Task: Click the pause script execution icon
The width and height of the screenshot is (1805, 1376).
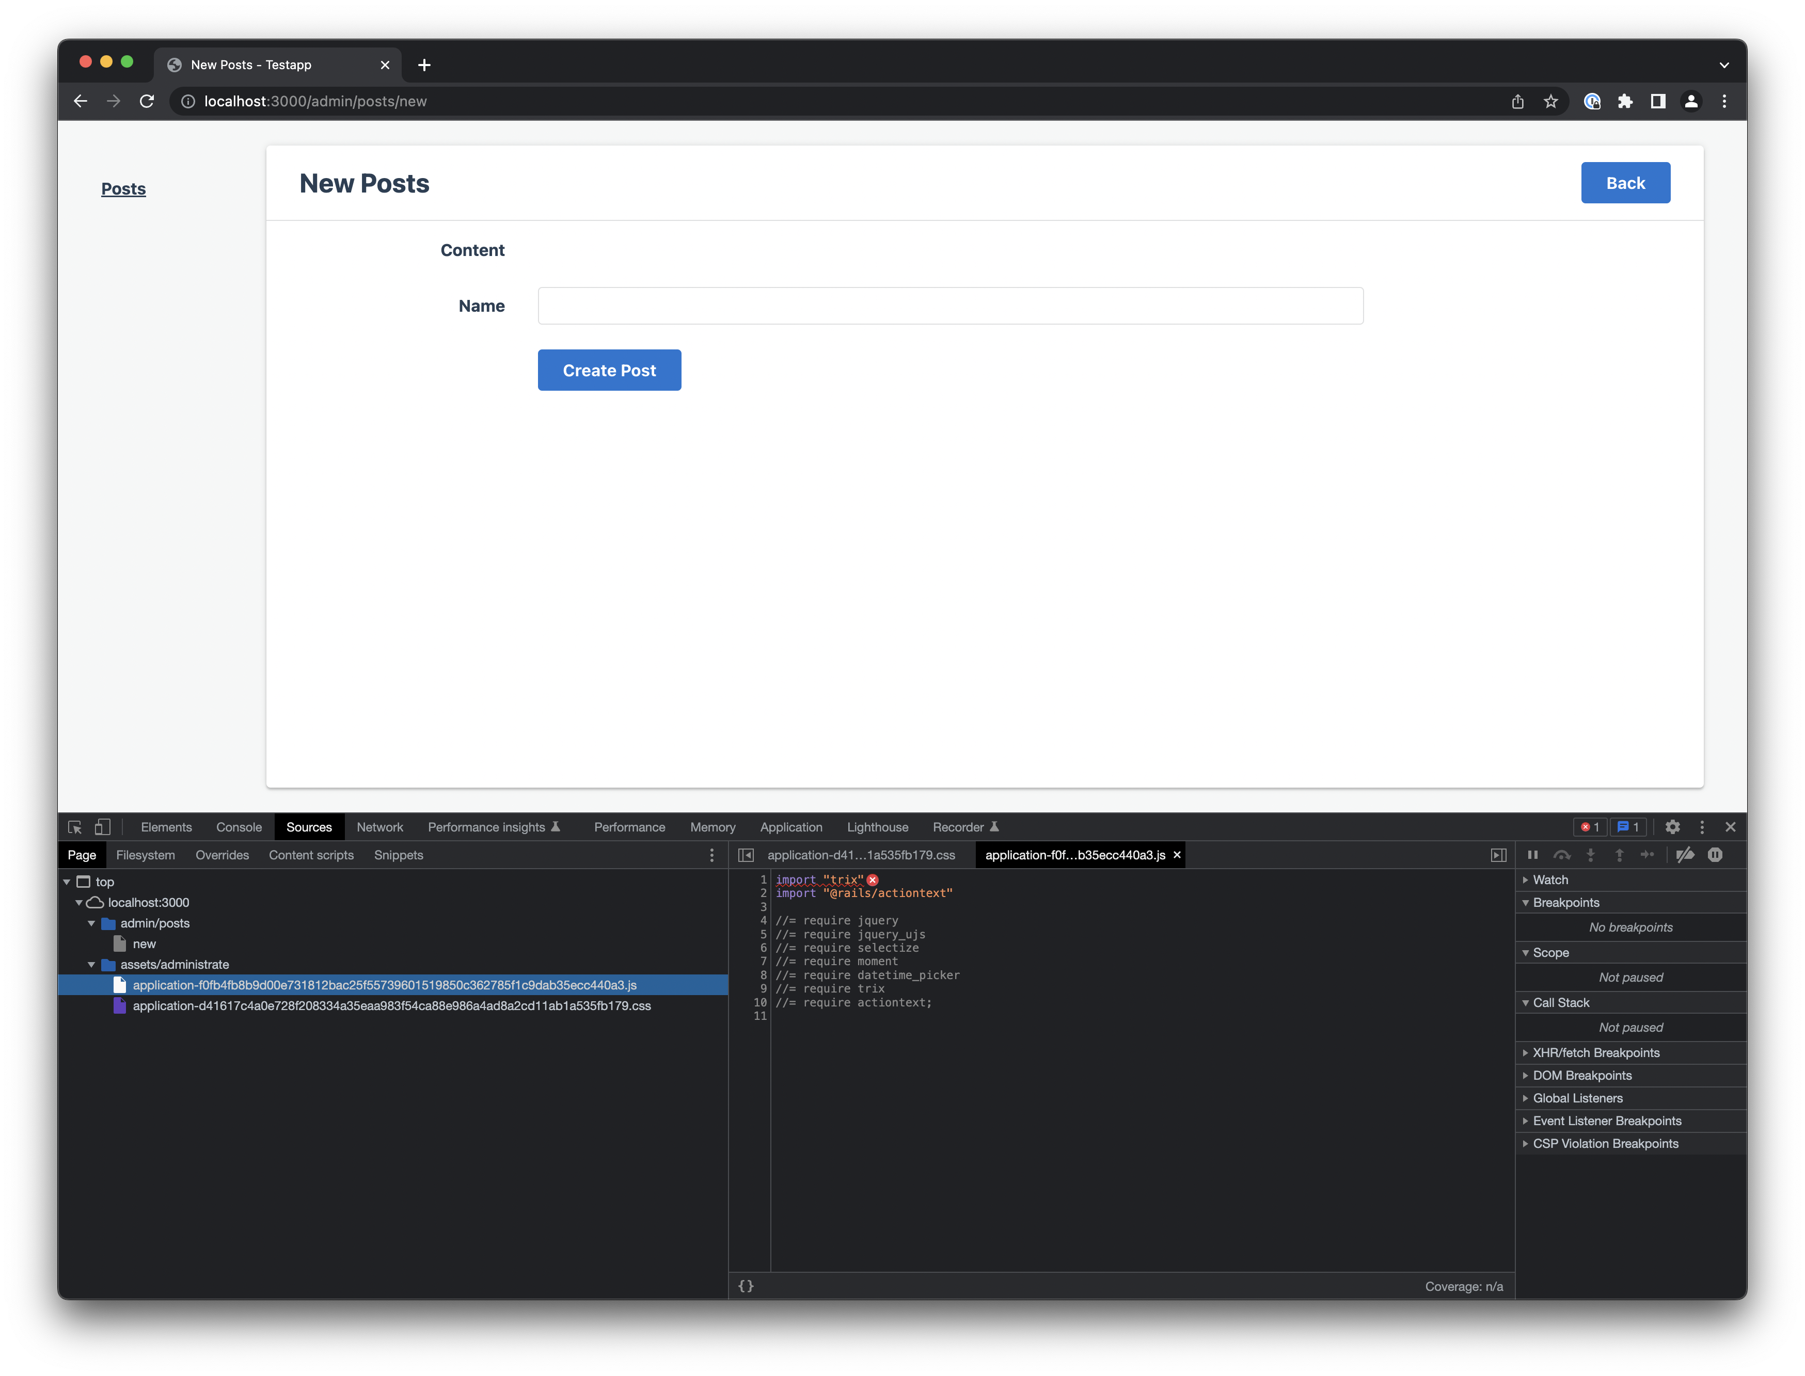Action: click(x=1532, y=855)
